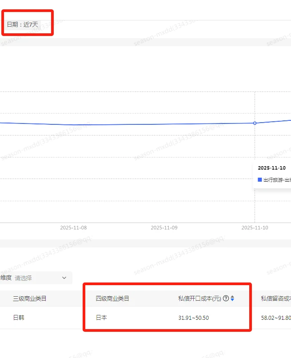Click the 2025-11-10 axis label
The width and height of the screenshot is (291, 358).
[255, 227]
